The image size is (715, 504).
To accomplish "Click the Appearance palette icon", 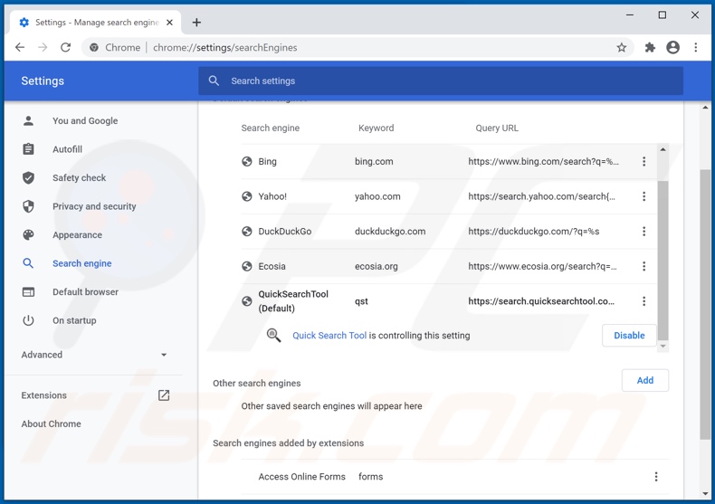I will click(x=28, y=235).
